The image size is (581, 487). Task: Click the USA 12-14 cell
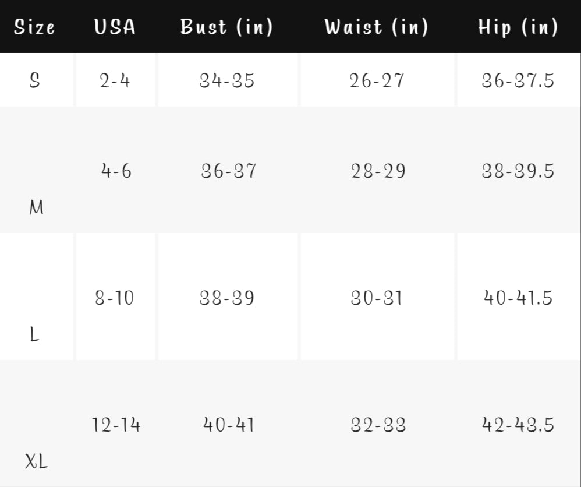(116, 425)
